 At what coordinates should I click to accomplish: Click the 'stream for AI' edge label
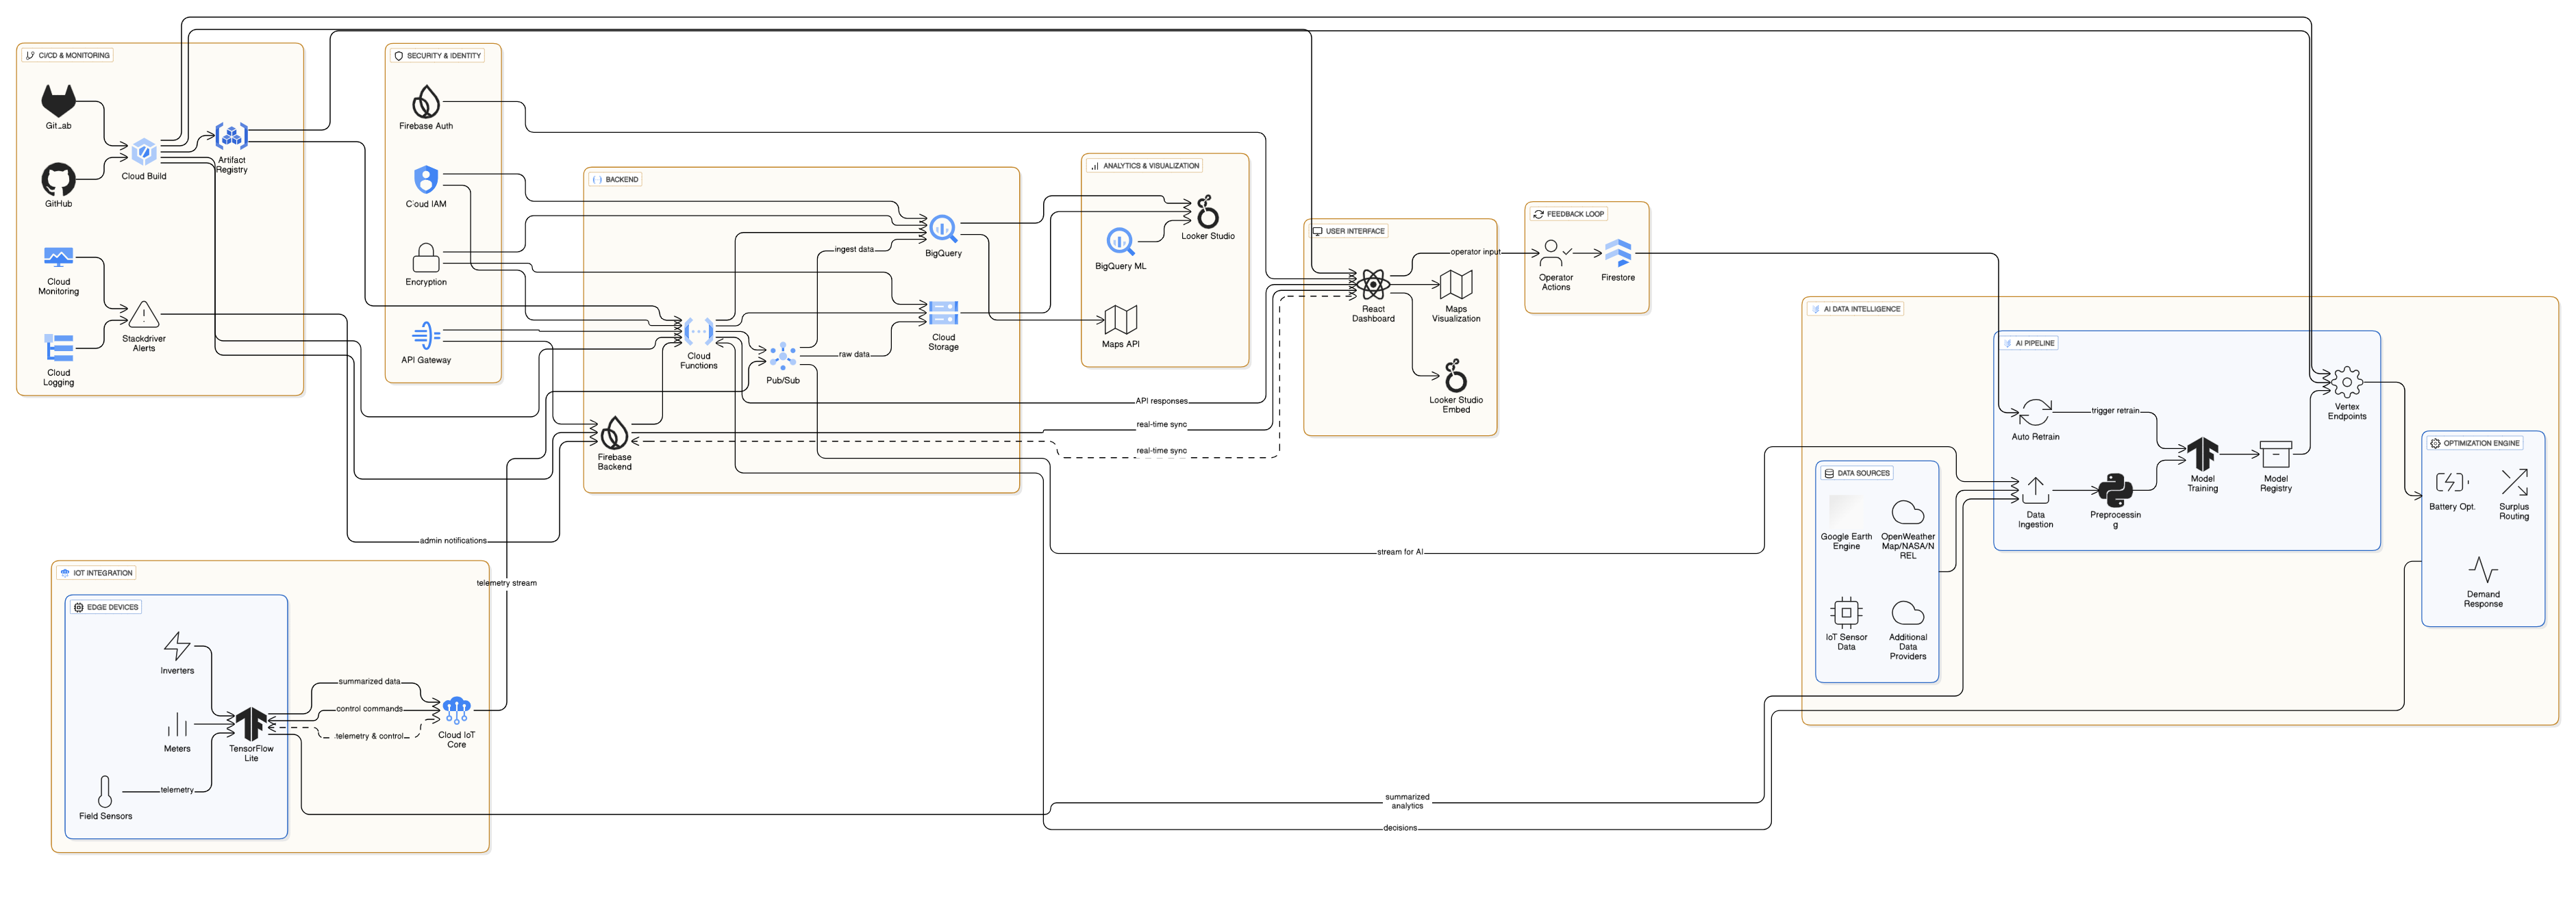[x=1399, y=552]
